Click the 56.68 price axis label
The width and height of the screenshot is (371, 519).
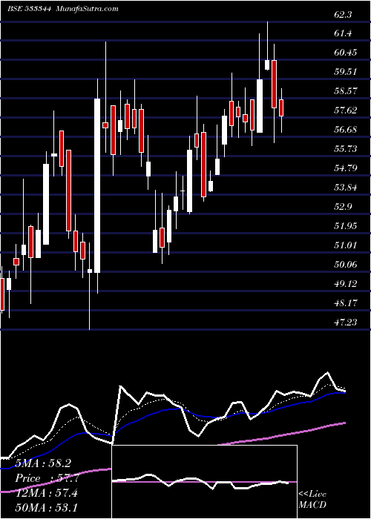coord(347,130)
